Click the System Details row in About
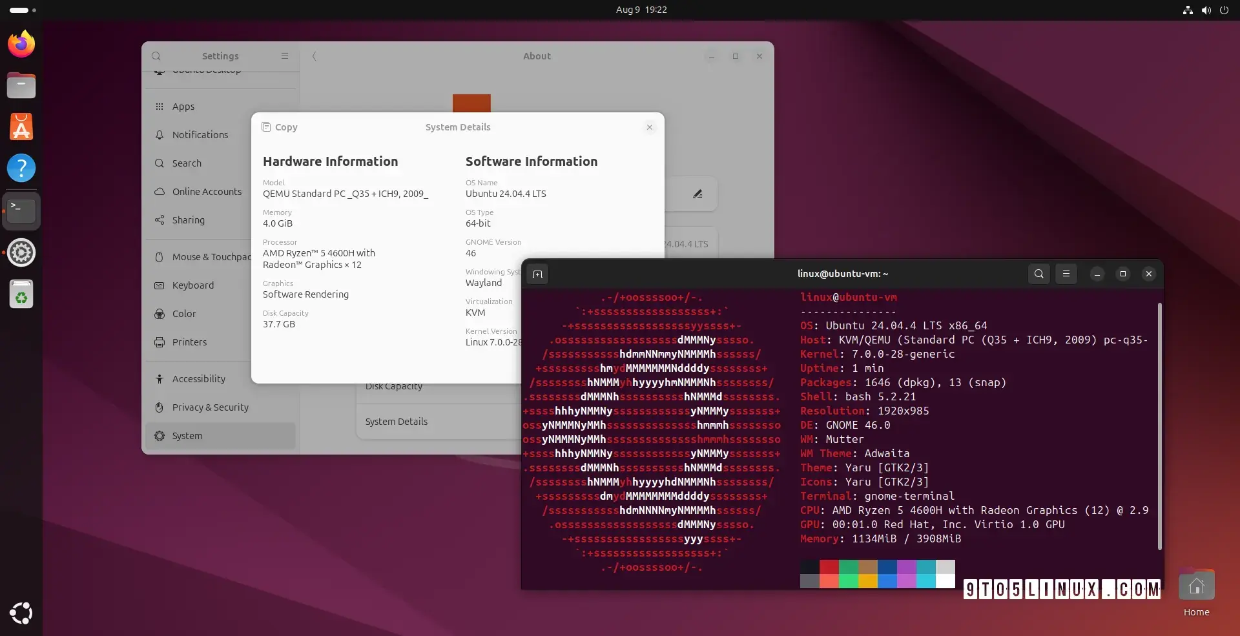Viewport: 1240px width, 636px height. (439, 422)
